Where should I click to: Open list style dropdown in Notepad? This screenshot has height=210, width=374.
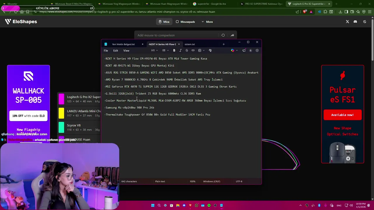tap(165, 50)
